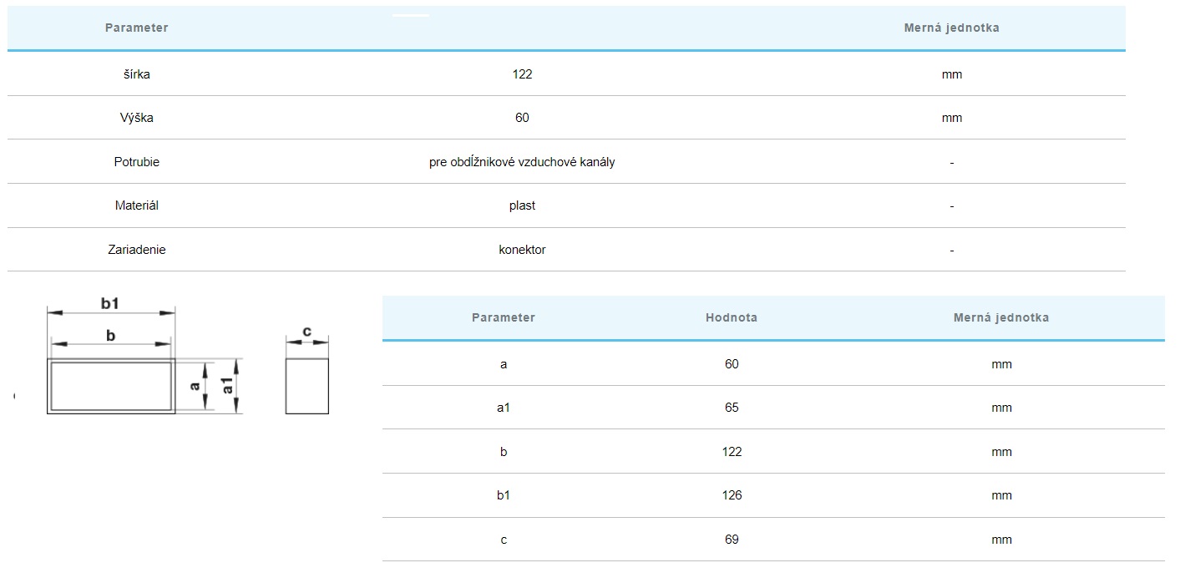Select text 'pre obdĺžnikové vzduchové kanály'
The height and width of the screenshot is (578, 1190).
click(x=522, y=162)
